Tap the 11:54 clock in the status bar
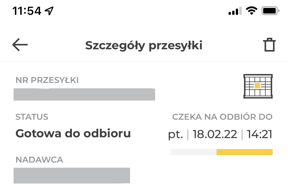 27,11
